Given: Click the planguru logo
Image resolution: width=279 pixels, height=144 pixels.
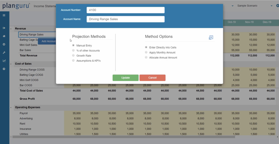Looking at the screenshot, I should pyautogui.click(x=16, y=6).
